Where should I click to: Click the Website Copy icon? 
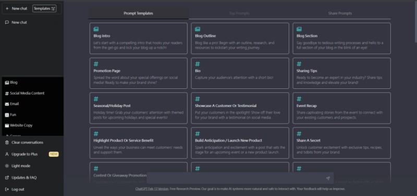[7, 125]
